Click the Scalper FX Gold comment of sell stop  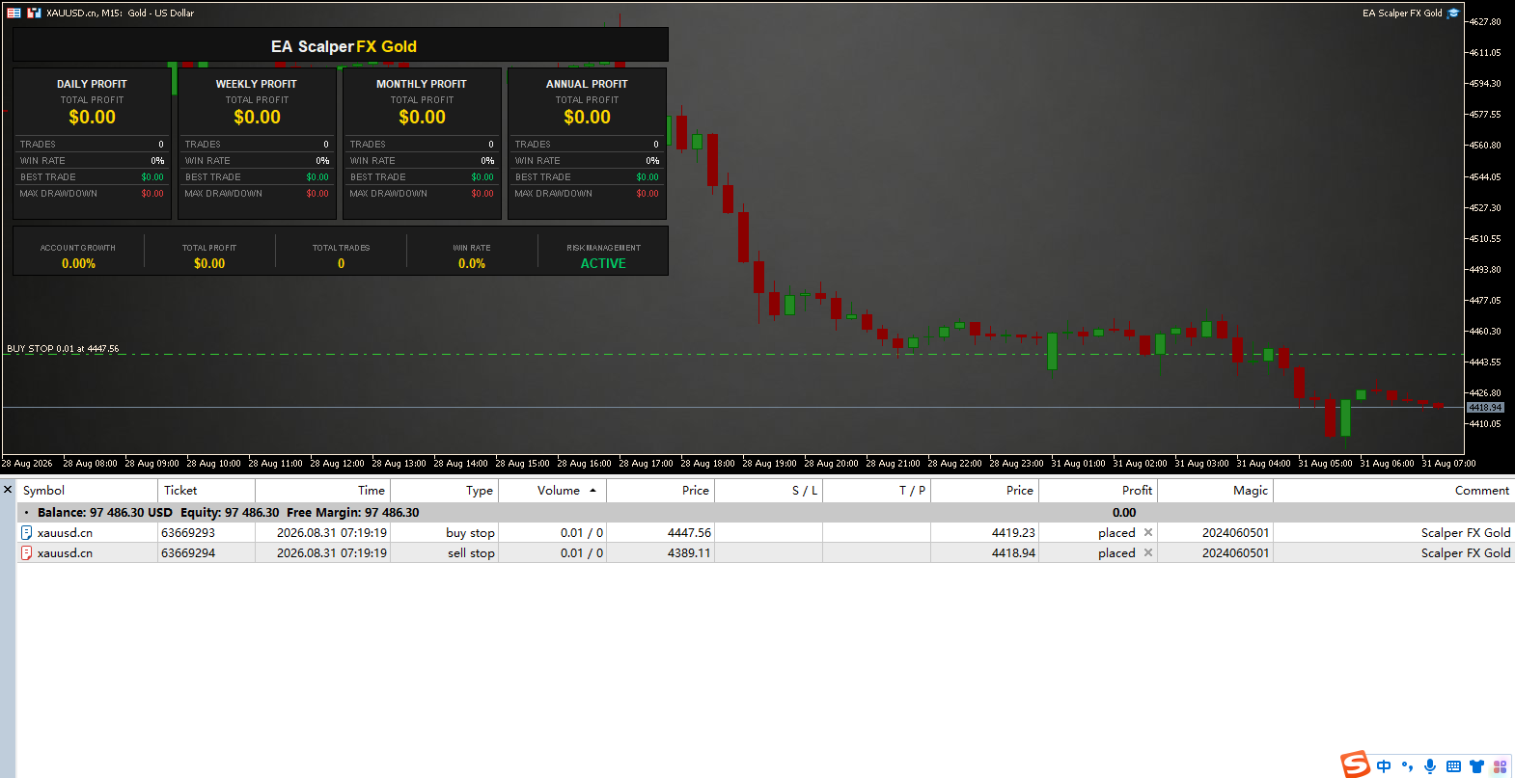pyautogui.click(x=1466, y=552)
